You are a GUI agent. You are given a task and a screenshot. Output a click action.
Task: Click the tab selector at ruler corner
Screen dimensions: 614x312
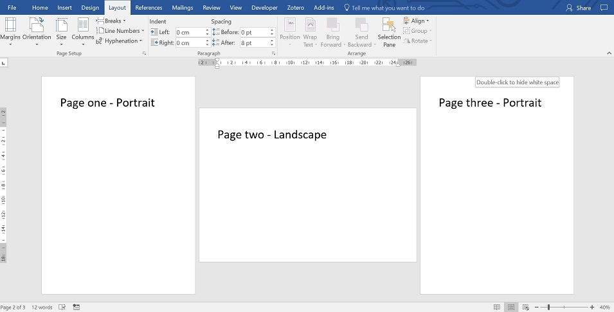pyautogui.click(x=4, y=63)
